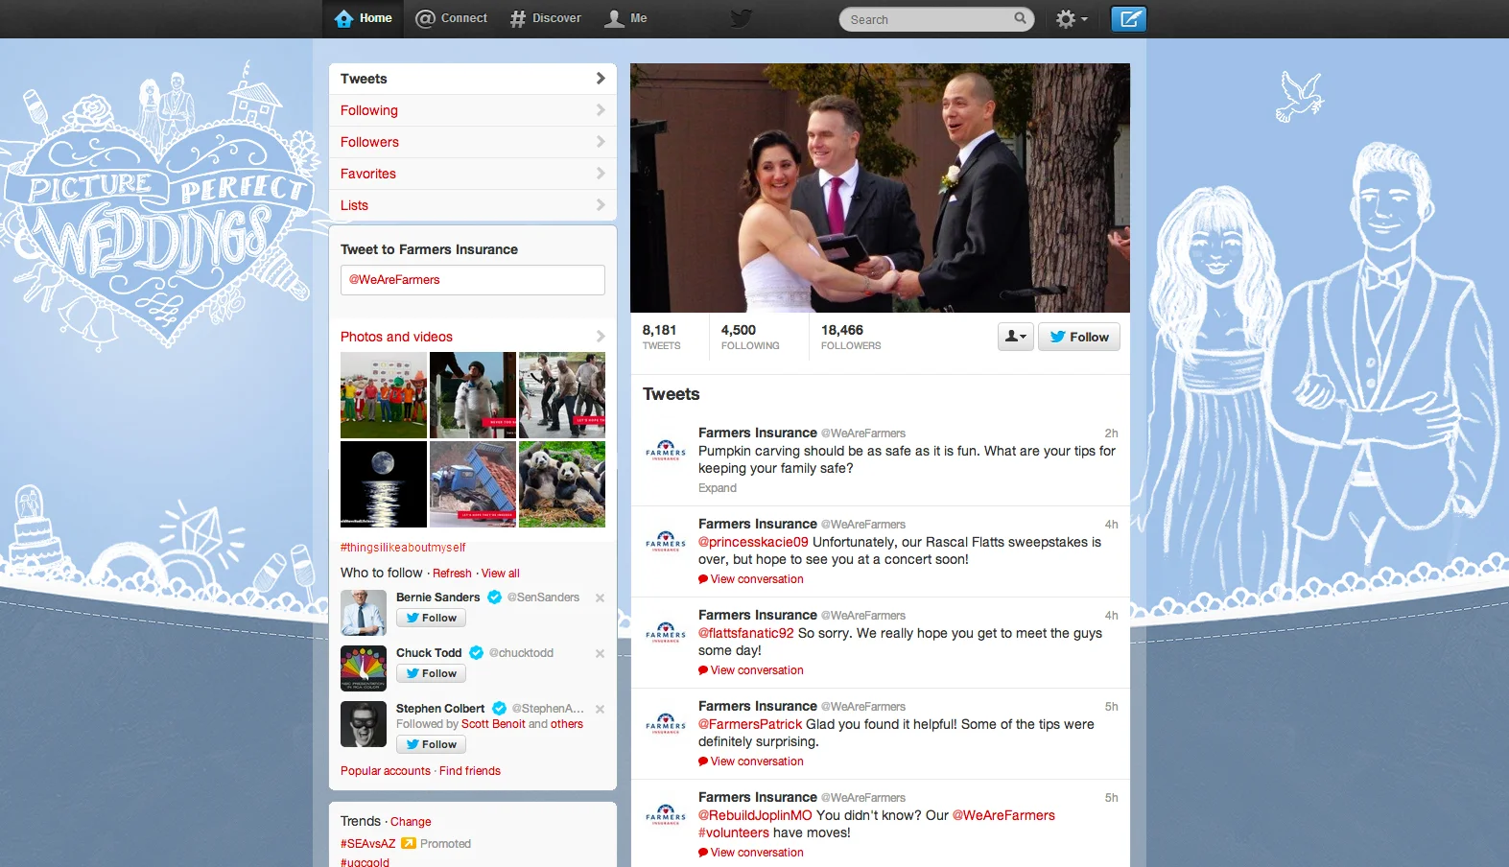
Task: Open the pandas photo thumbnail
Action: tap(562, 484)
